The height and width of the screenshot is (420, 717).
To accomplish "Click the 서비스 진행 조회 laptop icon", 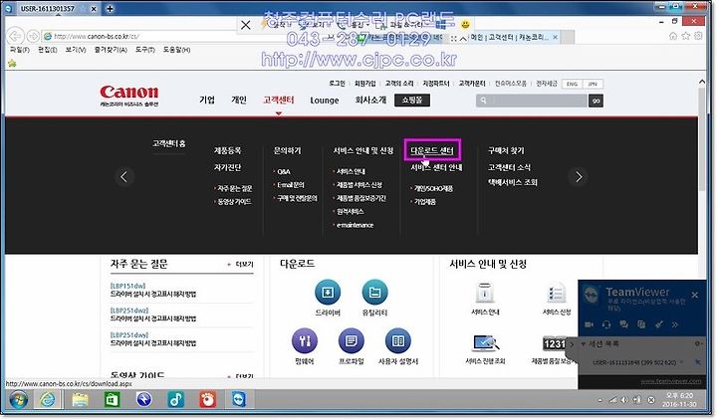I will click(x=486, y=343).
